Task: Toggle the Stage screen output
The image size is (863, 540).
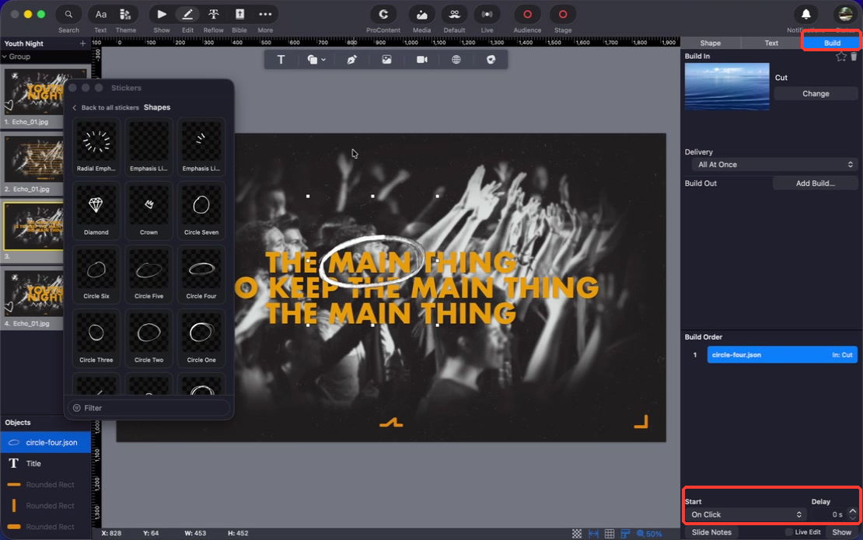Action: [562, 14]
